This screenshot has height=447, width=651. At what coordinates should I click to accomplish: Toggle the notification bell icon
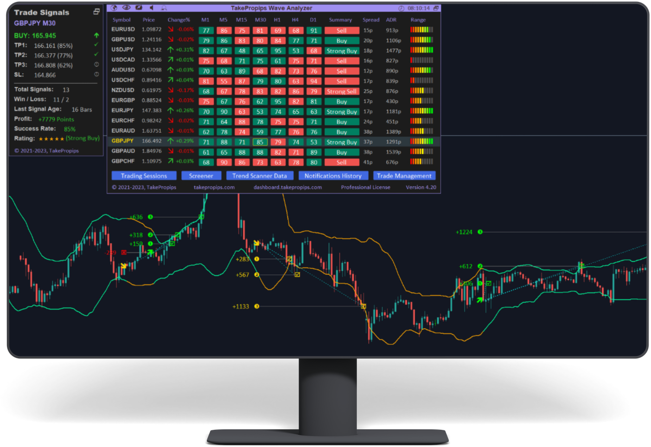(x=164, y=8)
